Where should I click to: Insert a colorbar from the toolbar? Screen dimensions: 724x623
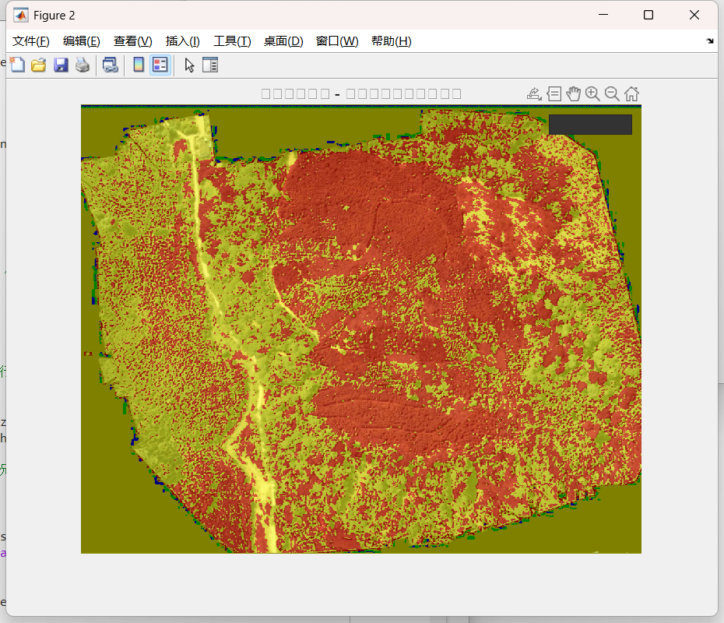(139, 65)
